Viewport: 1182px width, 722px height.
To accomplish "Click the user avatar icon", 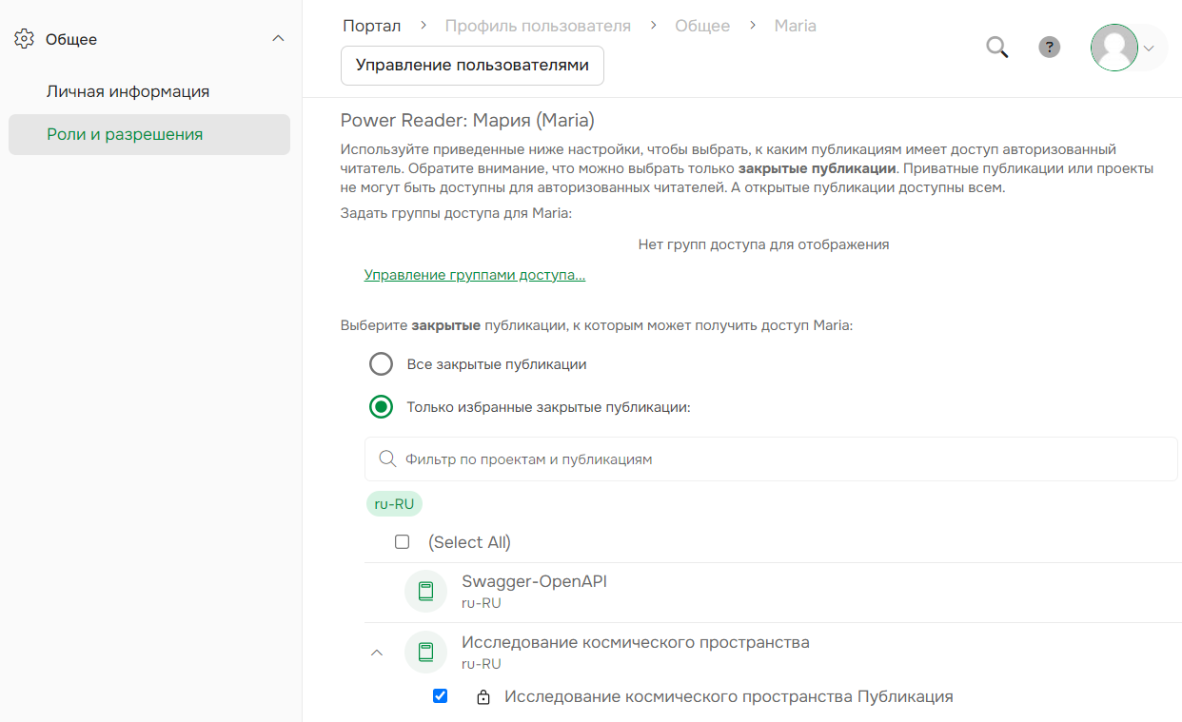I will click(x=1113, y=47).
